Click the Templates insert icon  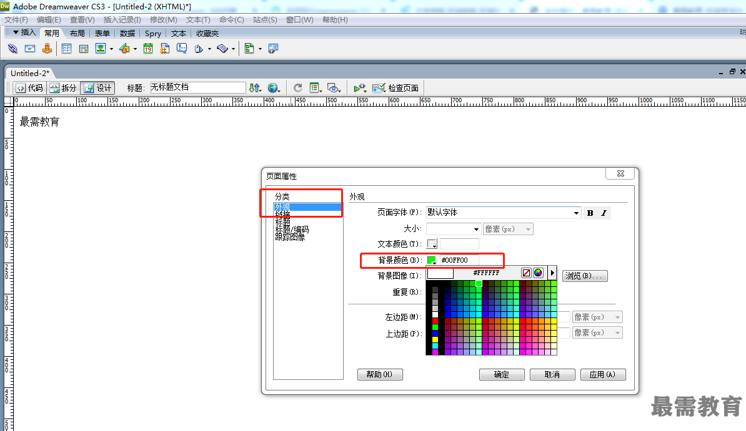(x=249, y=49)
